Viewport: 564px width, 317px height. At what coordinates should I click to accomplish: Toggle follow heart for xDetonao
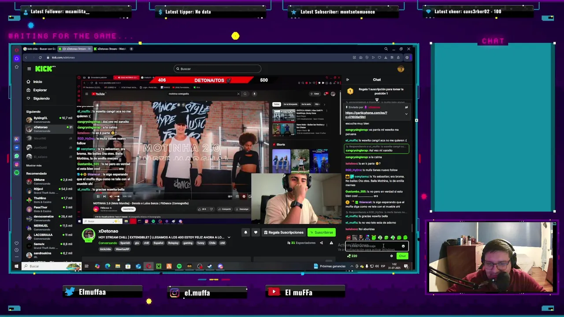(256, 232)
